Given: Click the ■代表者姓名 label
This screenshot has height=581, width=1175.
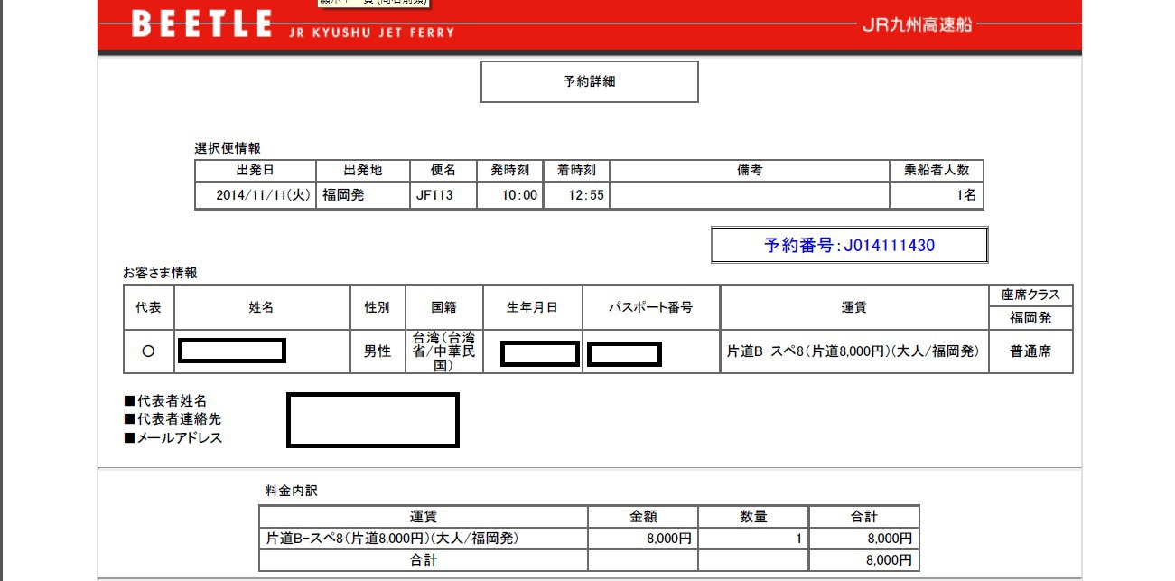Looking at the screenshot, I should (165, 400).
